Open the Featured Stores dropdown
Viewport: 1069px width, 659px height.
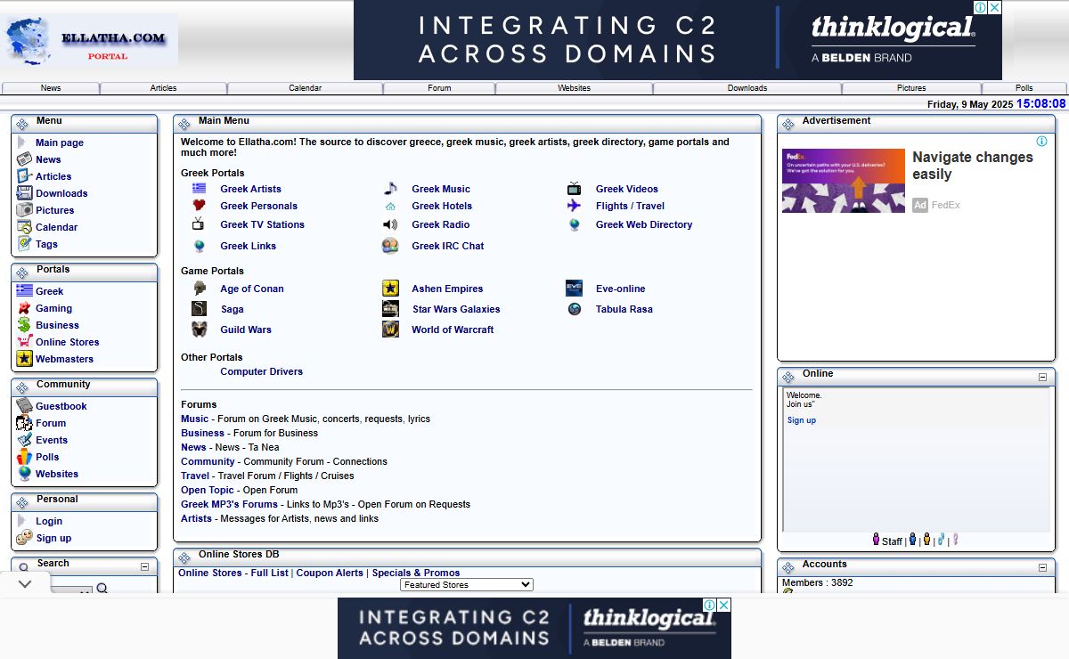click(467, 585)
